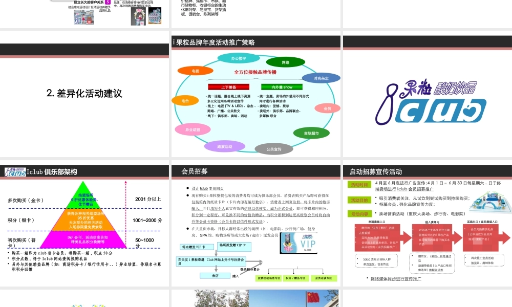Click the '场所派发 VIP 卡' flowchart box

point(234,247)
